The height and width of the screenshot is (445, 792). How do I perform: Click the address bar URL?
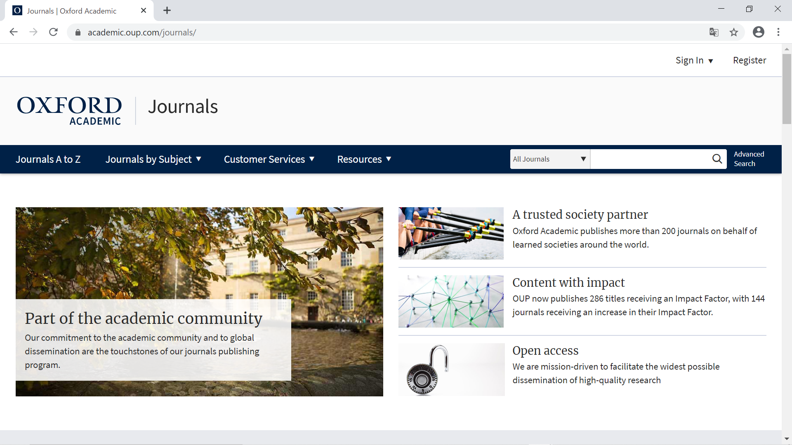coord(142,33)
